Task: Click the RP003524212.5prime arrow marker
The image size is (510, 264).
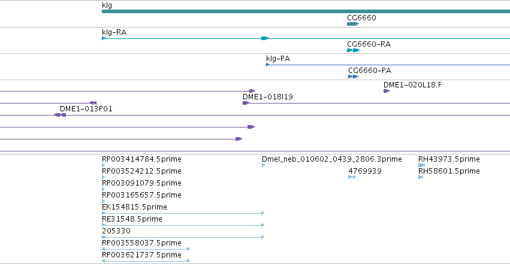Action: (104, 177)
